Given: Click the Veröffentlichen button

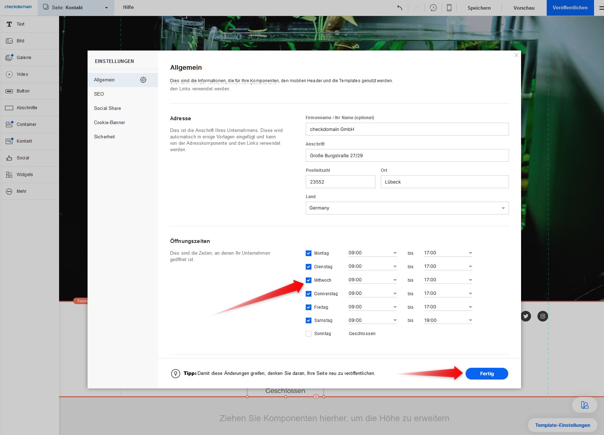Looking at the screenshot, I should pyautogui.click(x=570, y=8).
